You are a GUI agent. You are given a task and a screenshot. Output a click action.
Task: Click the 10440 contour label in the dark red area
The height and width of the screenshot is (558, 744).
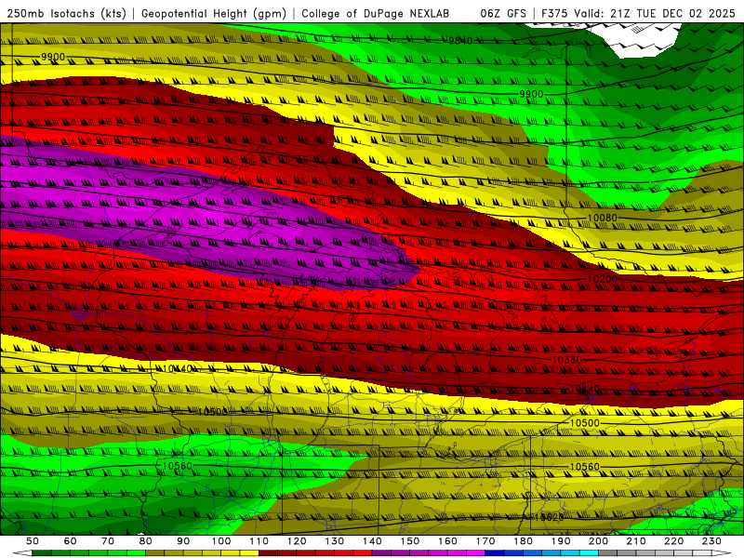[x=585, y=390]
